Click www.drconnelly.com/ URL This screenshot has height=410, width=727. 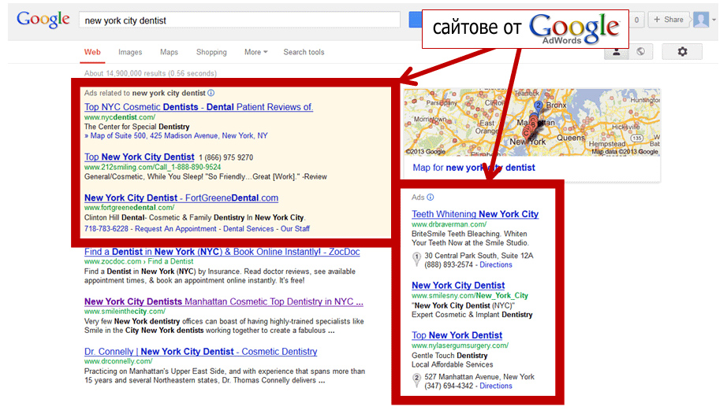pyautogui.click(x=118, y=361)
